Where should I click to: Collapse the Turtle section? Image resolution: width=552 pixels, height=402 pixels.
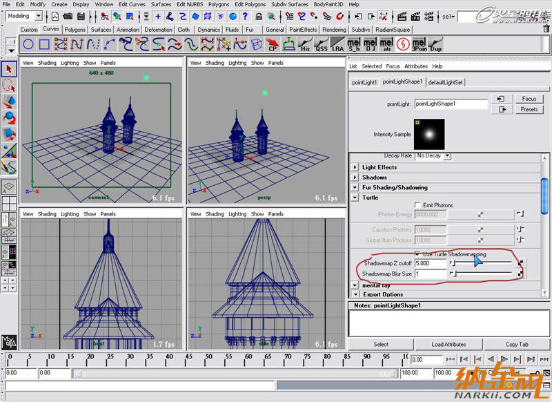click(355, 198)
